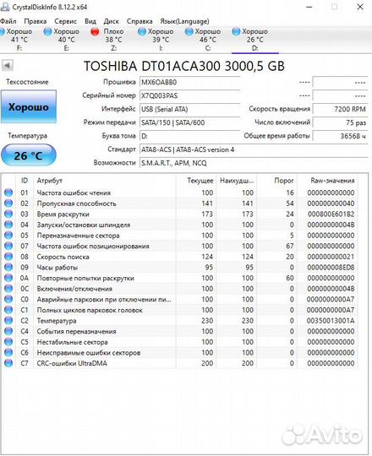Select row Переназначенные сектора
This screenshot has width=372, height=456.
click(x=180, y=236)
